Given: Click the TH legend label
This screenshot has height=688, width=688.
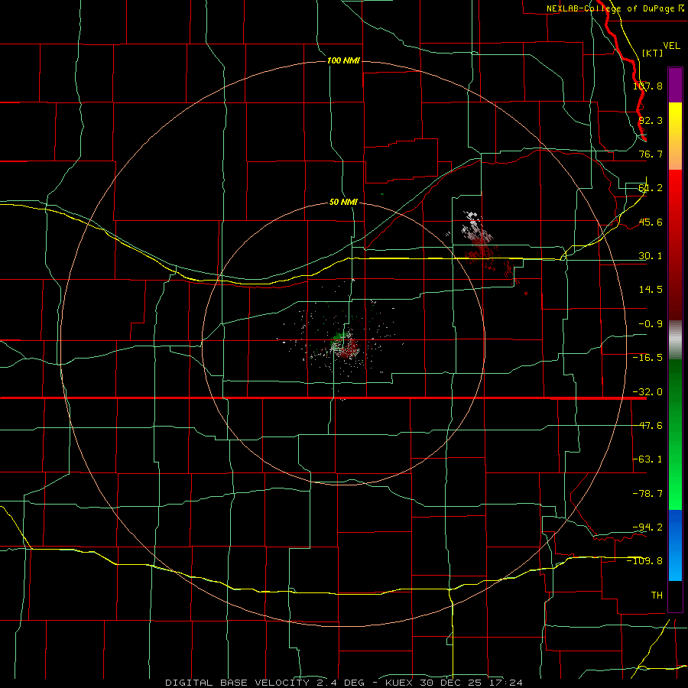Looking at the screenshot, I should click(x=657, y=596).
